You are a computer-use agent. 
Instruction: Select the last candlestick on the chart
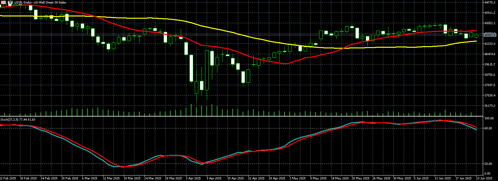click(x=476, y=35)
